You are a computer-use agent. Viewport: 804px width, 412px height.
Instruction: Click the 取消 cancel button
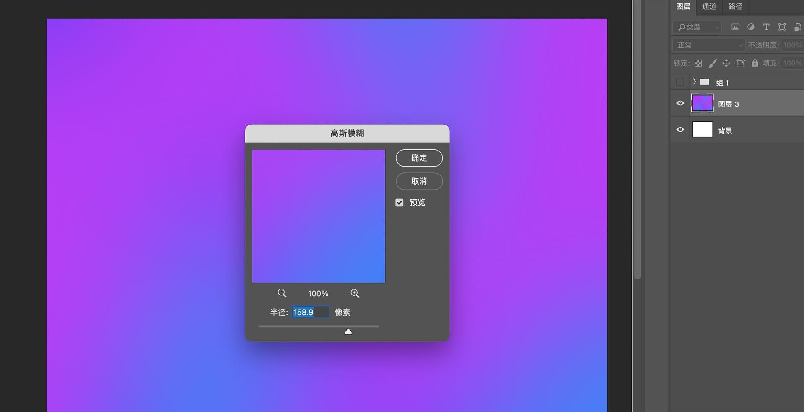[x=419, y=181]
